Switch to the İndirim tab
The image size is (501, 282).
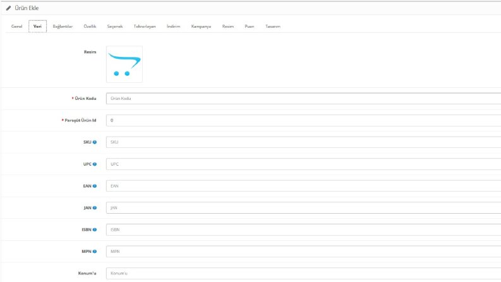174,27
